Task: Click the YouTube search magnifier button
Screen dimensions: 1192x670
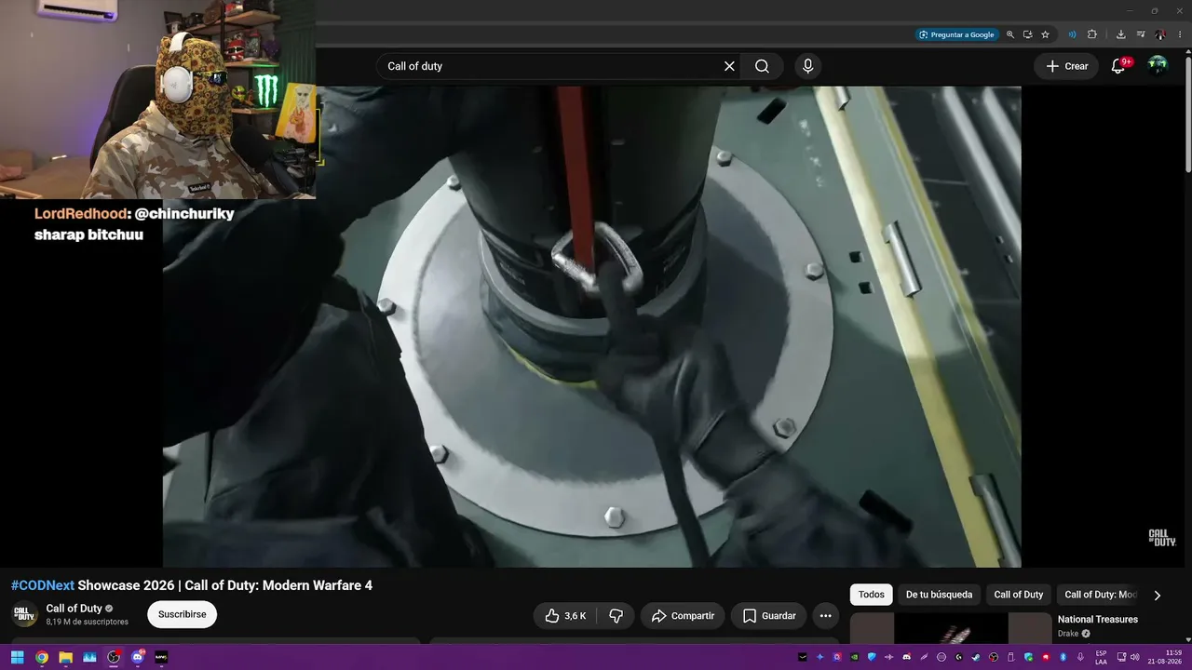Action: pos(762,66)
